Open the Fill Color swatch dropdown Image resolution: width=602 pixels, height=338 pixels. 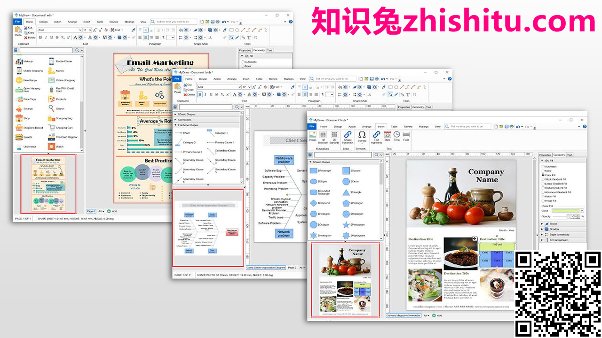point(582,211)
